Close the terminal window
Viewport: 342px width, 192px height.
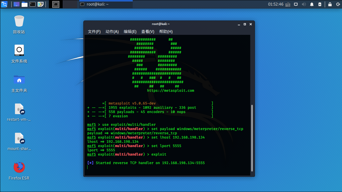[251, 24]
